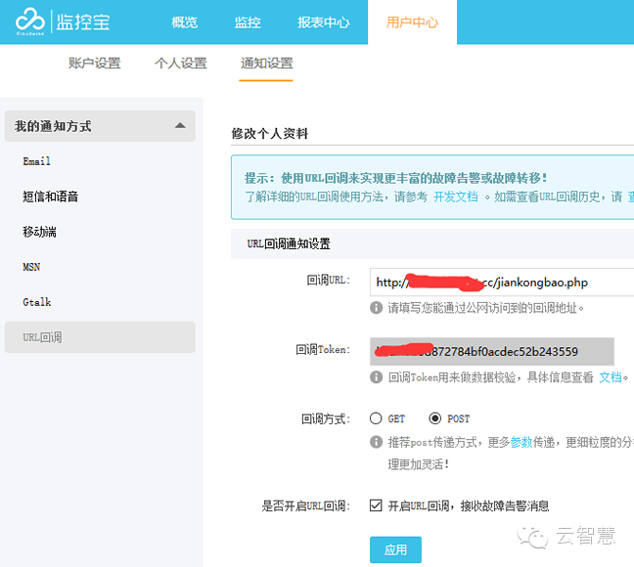Open the 文档 link under 回调Token
The image size is (634, 567).
(x=611, y=377)
